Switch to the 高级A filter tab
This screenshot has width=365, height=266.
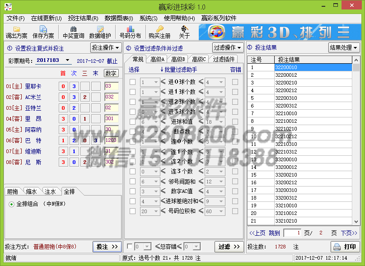[x=157, y=59]
